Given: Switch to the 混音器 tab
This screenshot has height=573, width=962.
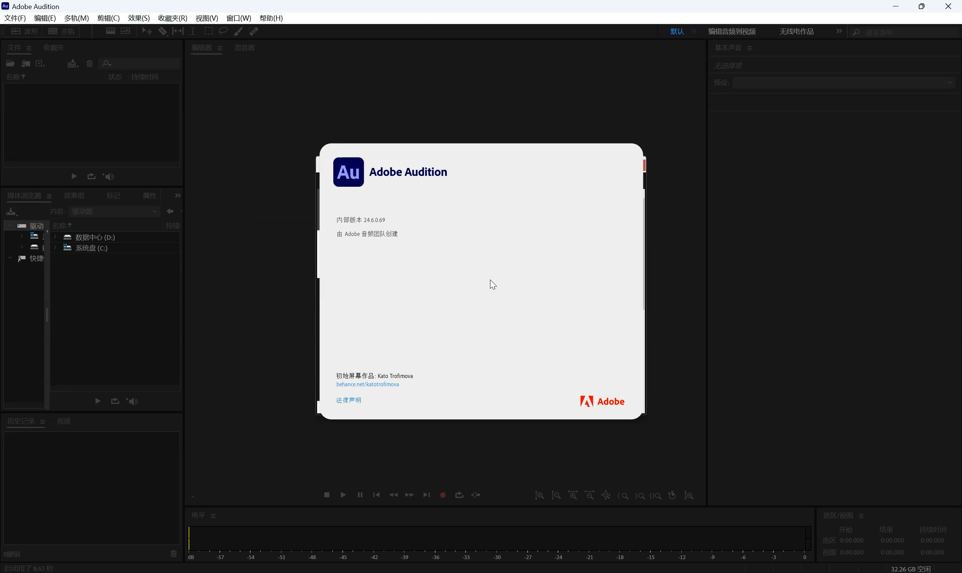Looking at the screenshot, I should [244, 48].
